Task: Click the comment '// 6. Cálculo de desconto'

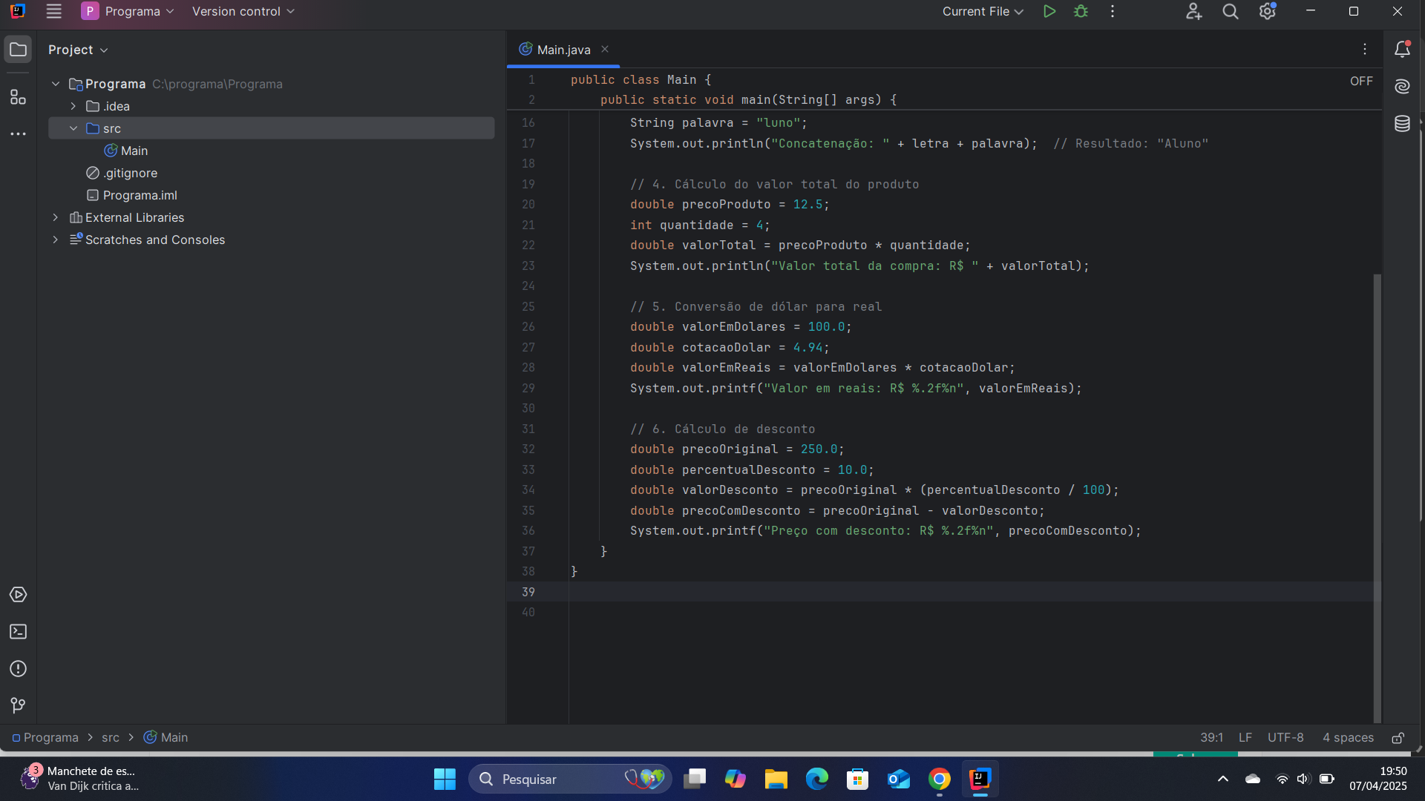Action: tap(722, 429)
